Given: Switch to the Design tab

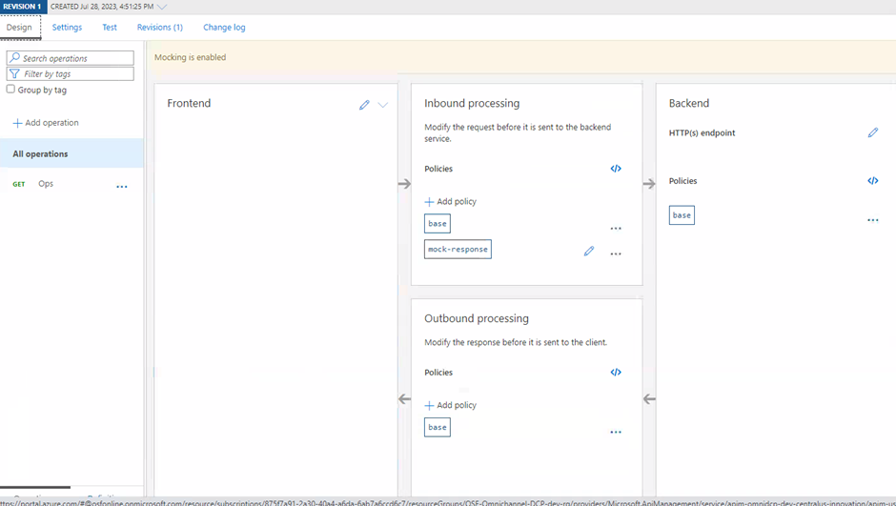Looking at the screenshot, I should pyautogui.click(x=19, y=28).
